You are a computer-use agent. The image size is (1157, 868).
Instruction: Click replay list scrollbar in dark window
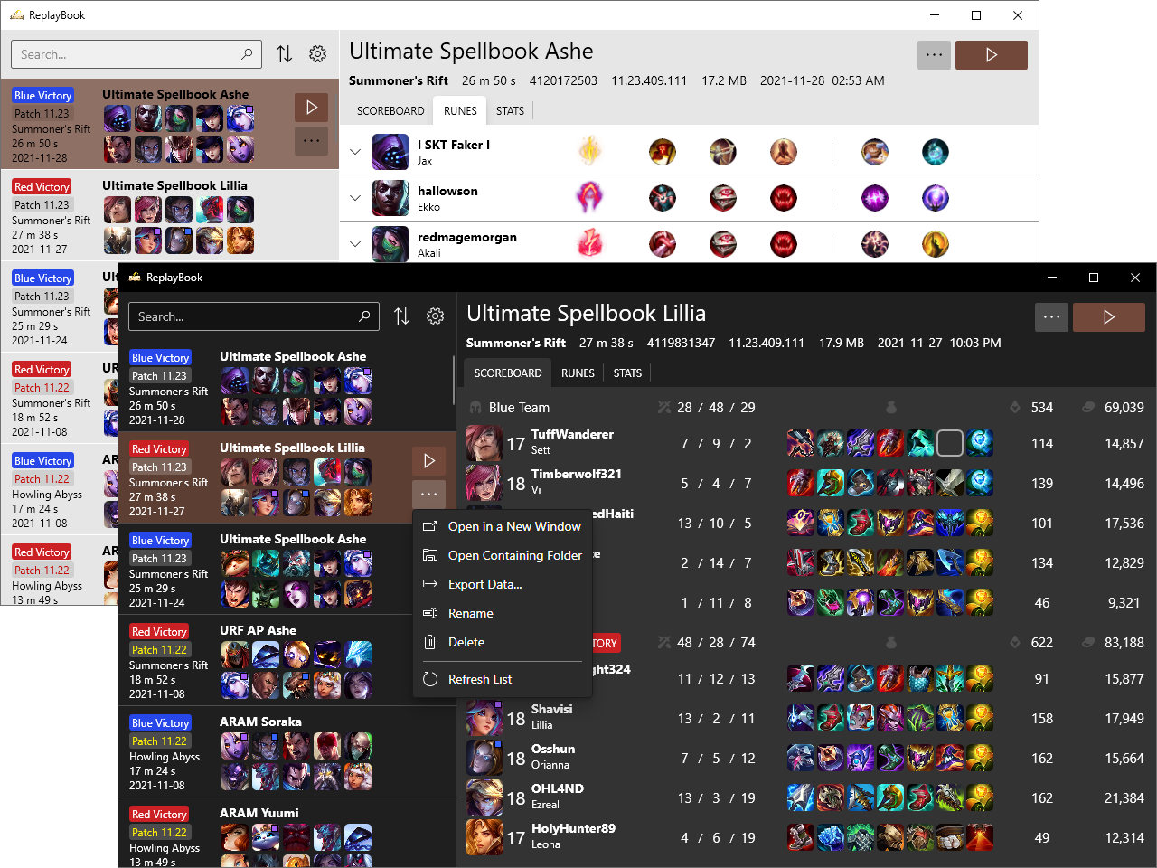click(x=453, y=380)
